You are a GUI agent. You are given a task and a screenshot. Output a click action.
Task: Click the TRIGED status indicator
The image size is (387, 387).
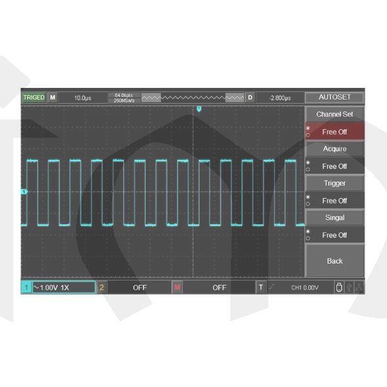tap(34, 98)
